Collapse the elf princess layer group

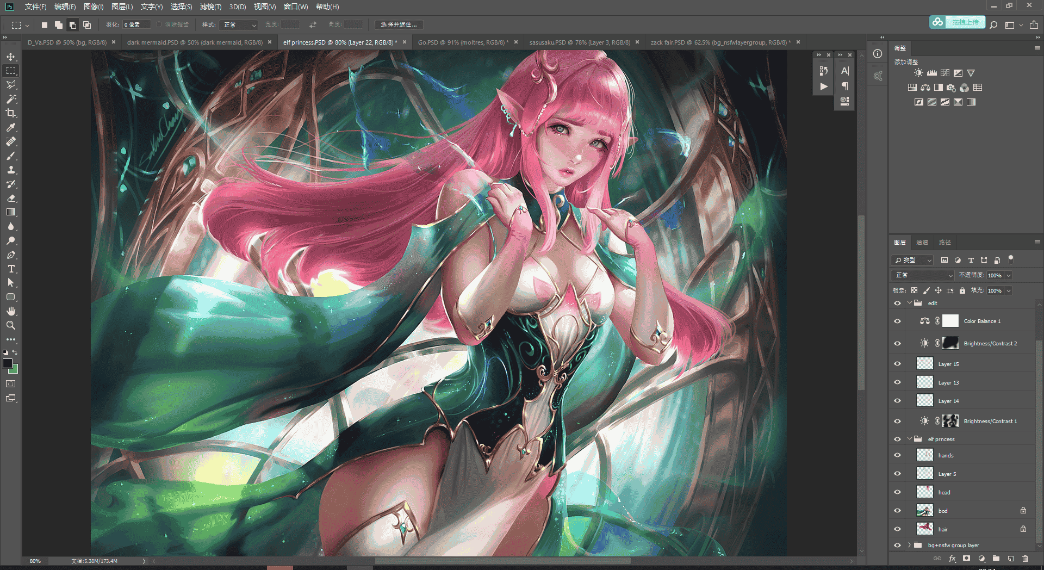[x=909, y=439]
